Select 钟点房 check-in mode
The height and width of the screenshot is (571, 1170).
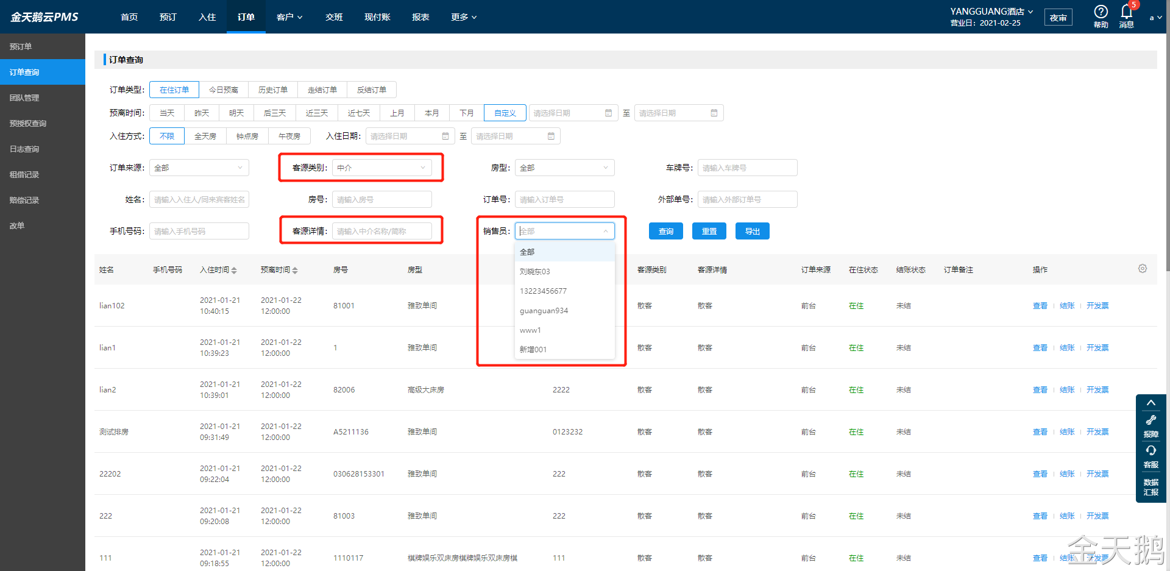click(x=247, y=137)
